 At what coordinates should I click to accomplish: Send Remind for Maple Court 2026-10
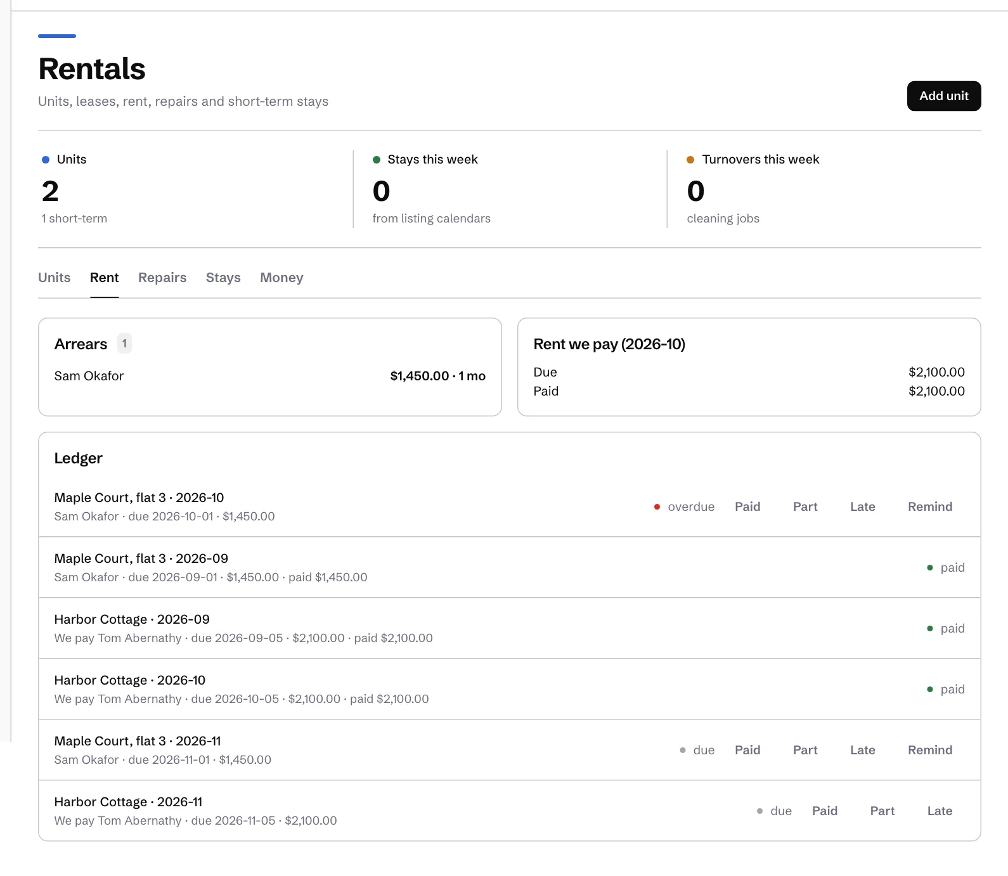(x=930, y=506)
